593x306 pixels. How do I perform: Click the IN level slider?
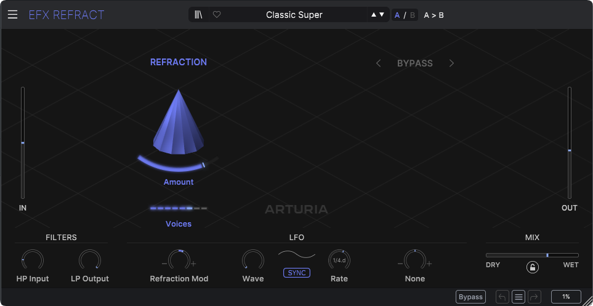(23, 143)
